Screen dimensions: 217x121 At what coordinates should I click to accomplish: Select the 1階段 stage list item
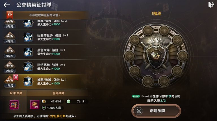(44, 82)
